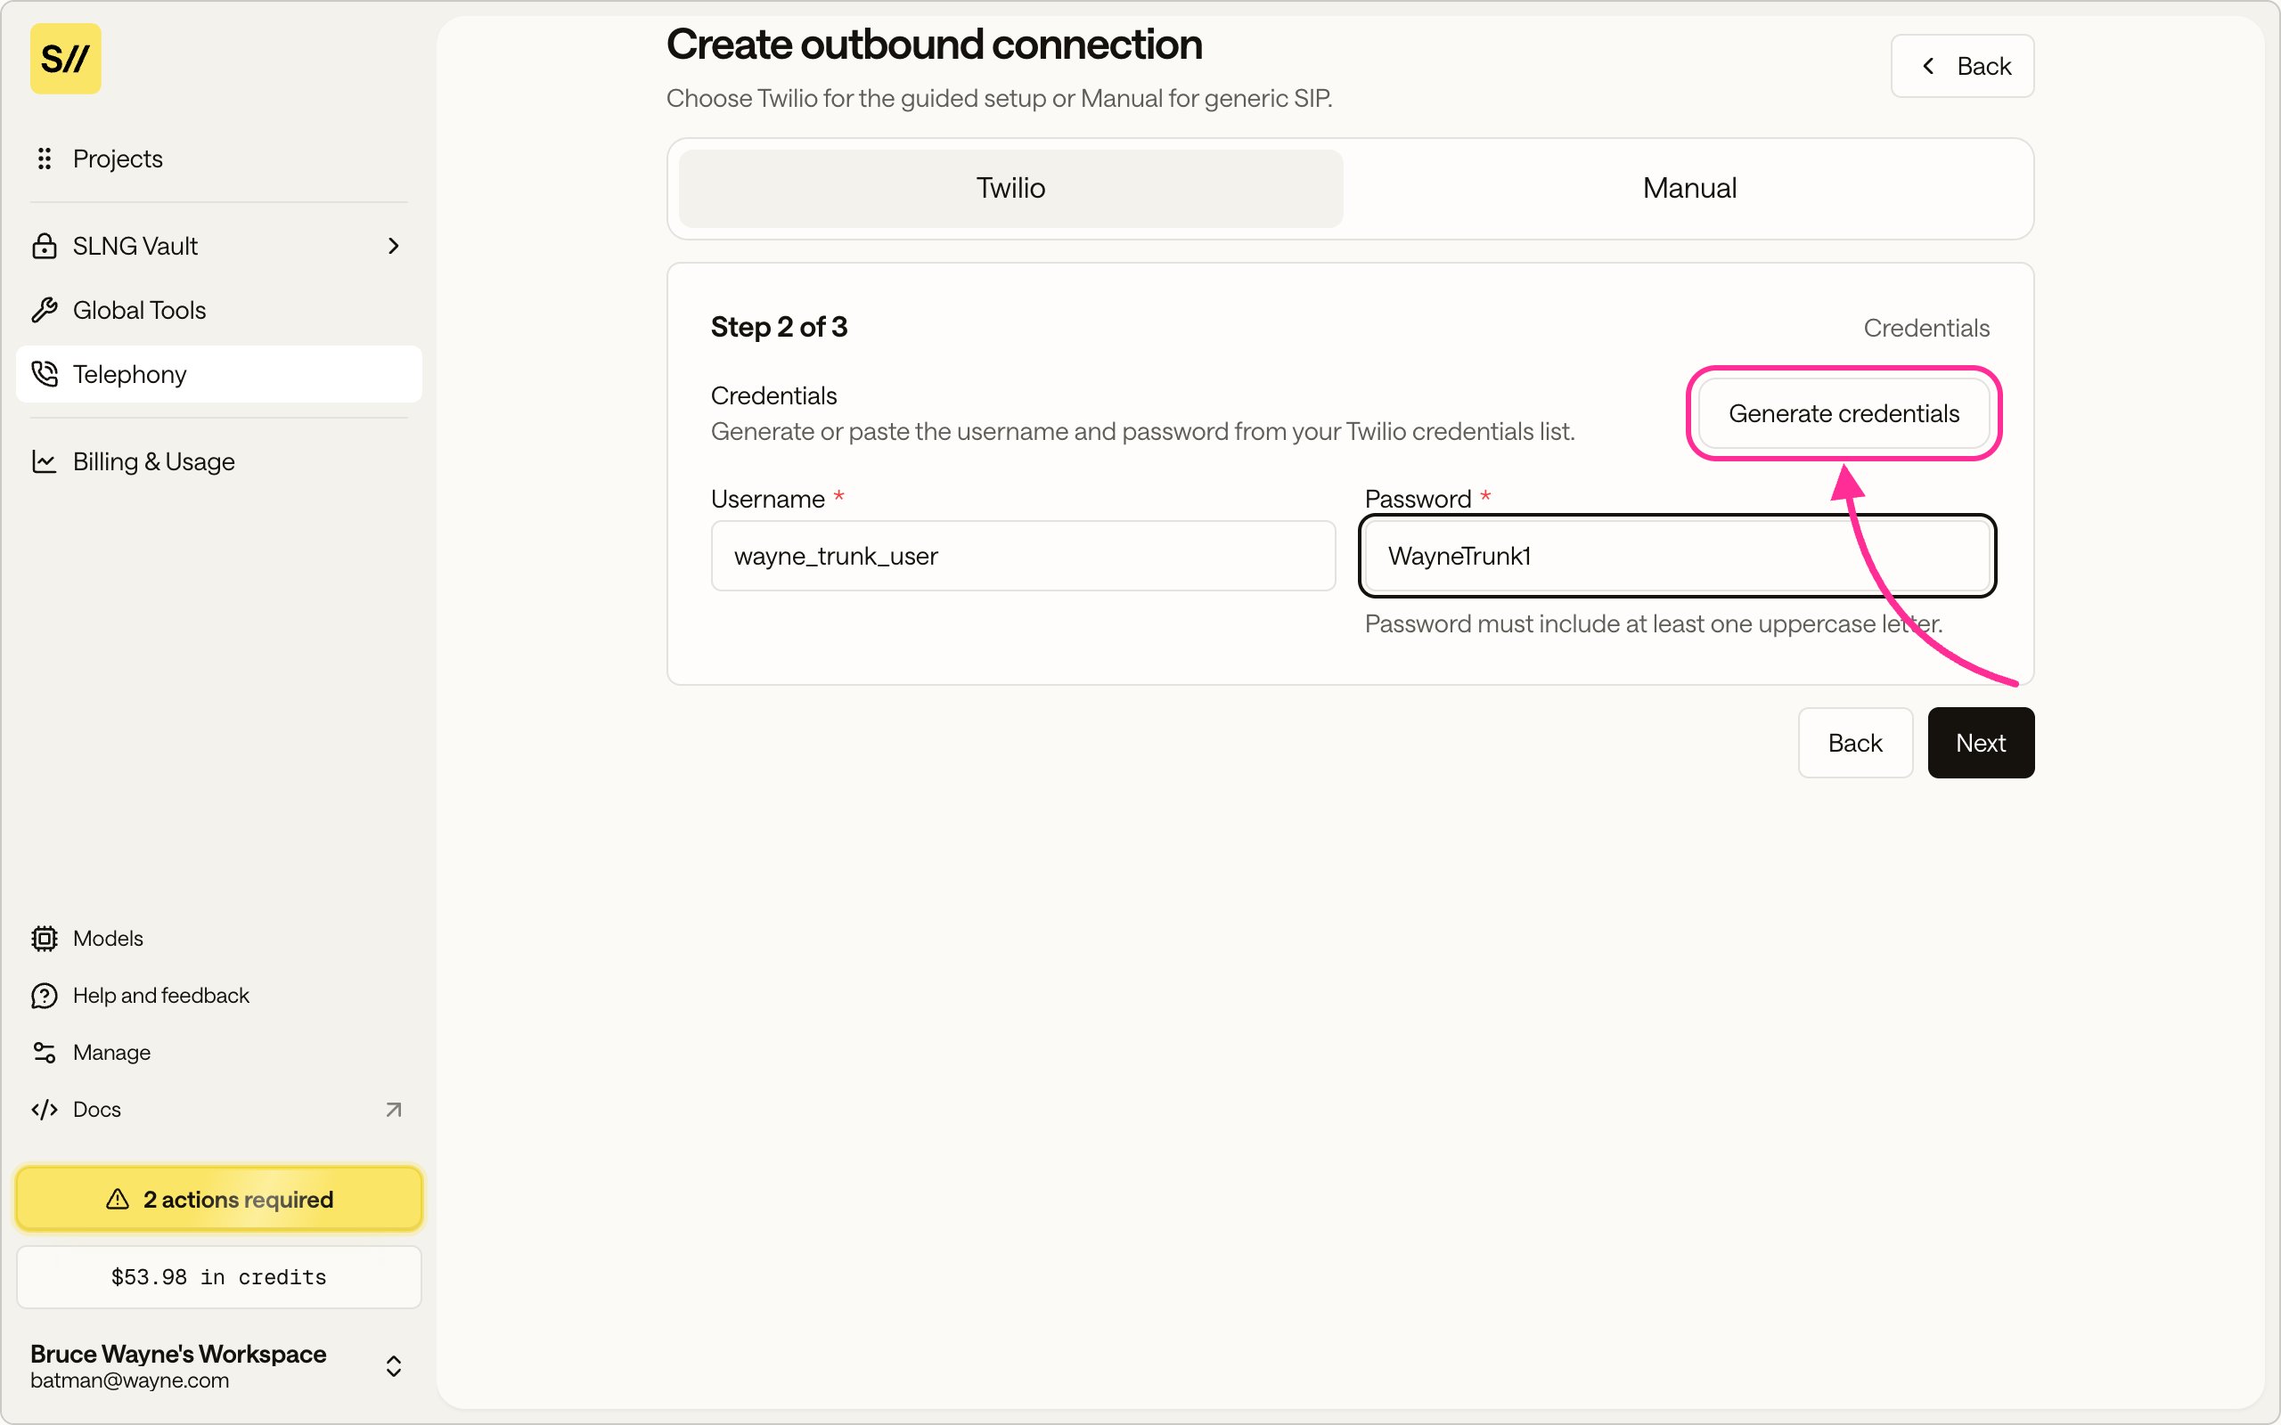Image resolution: width=2281 pixels, height=1425 pixels.
Task: Click the warning triangle in actions required
Action: (118, 1199)
